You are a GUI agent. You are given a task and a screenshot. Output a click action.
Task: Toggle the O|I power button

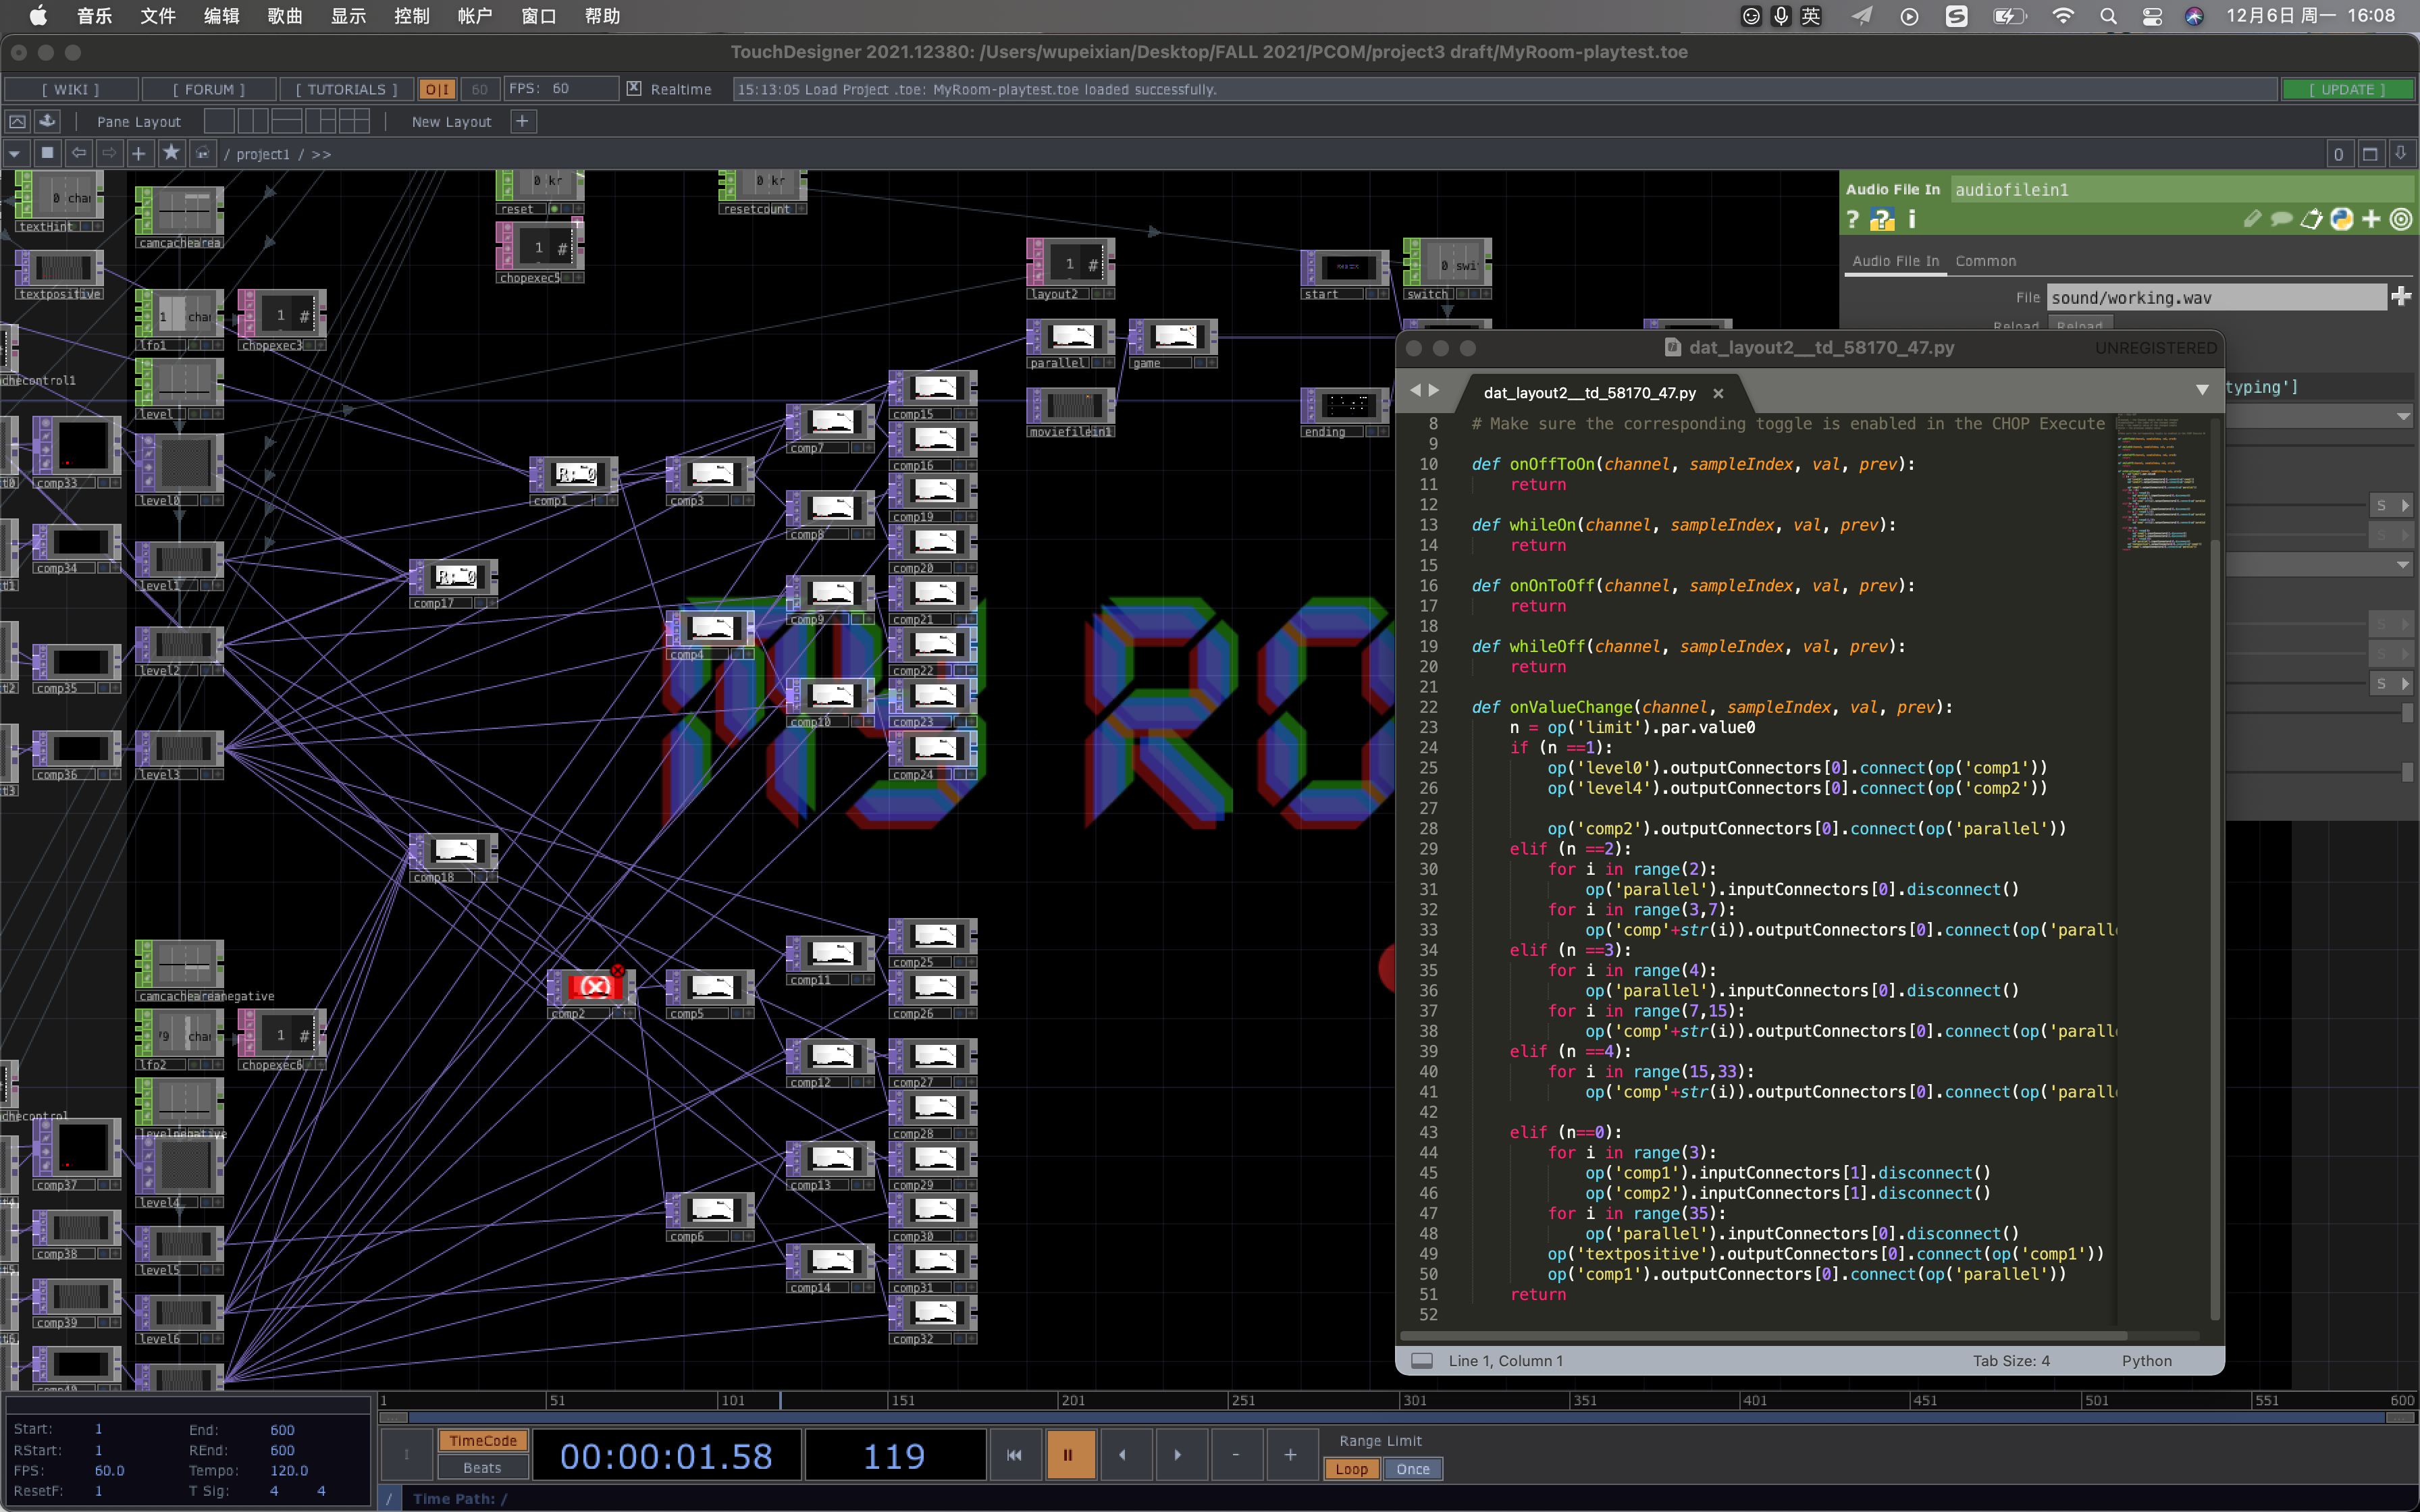pos(437,89)
